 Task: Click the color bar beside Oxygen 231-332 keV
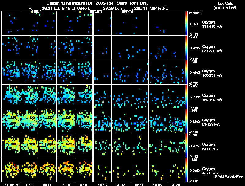(186, 48)
